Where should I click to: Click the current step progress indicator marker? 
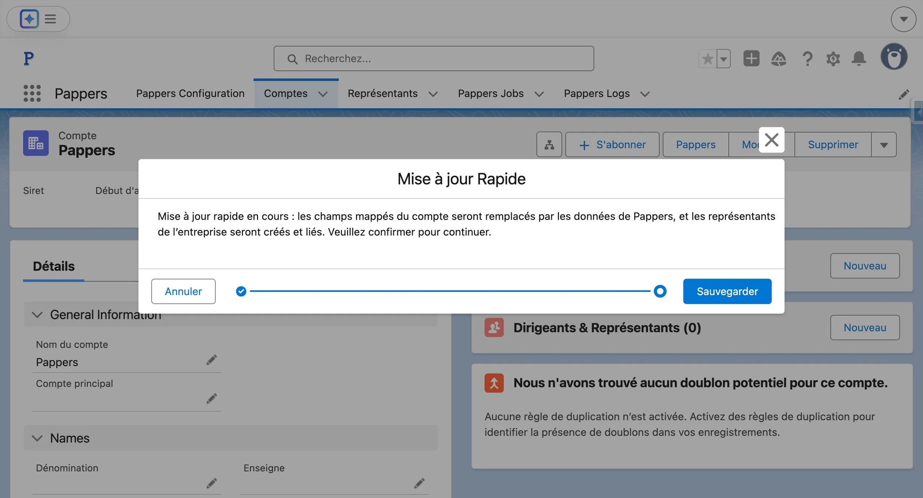click(x=660, y=291)
